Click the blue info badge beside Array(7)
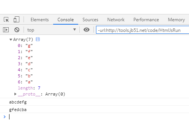The width and height of the screenshot is (189, 138). (x=38, y=39)
